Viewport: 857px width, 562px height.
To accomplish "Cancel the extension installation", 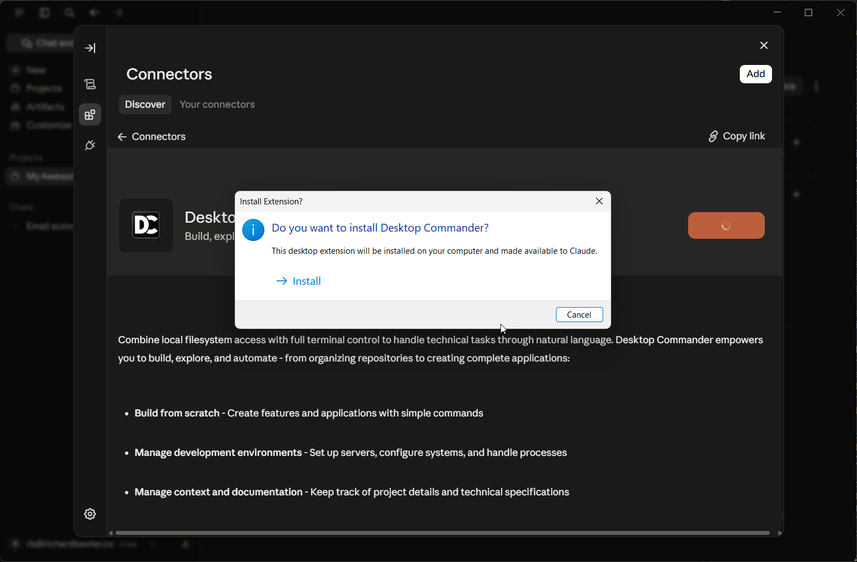I will [x=579, y=315].
